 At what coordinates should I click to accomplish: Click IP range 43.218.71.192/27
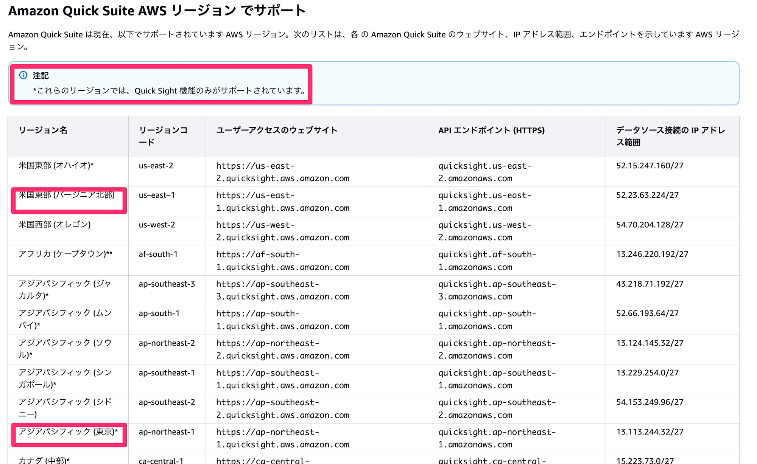point(650,284)
